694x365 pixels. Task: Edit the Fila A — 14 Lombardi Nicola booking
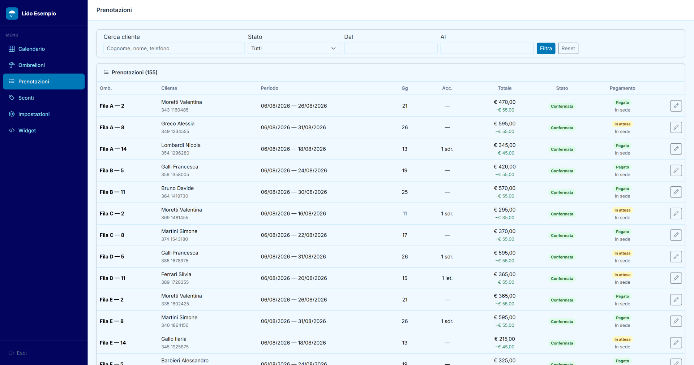676,149
